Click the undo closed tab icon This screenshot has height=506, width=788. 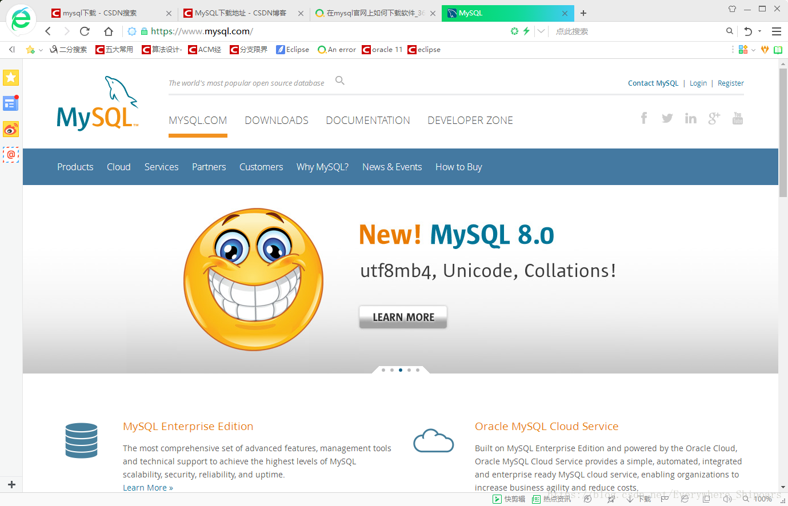coord(748,31)
